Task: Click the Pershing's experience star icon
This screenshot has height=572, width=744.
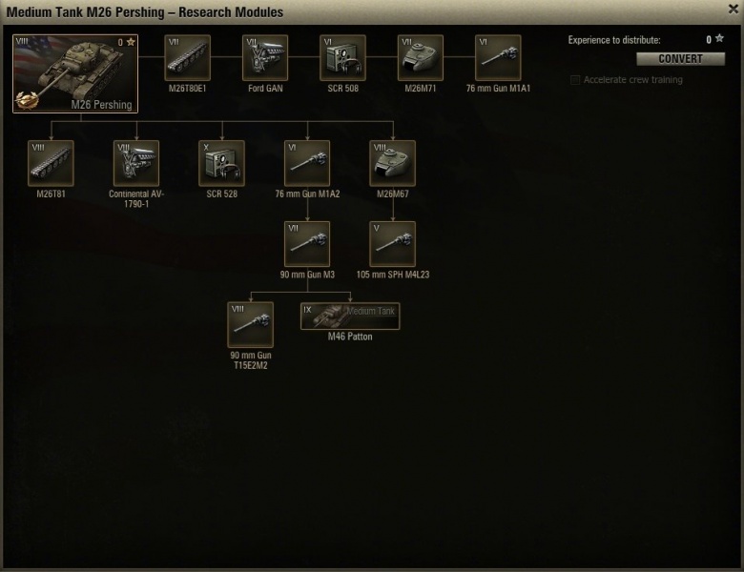Action: (131, 42)
